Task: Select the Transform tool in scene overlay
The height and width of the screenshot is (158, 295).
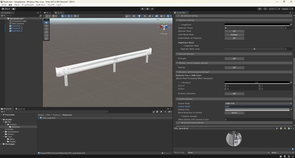Action: pyautogui.click(x=46, y=38)
